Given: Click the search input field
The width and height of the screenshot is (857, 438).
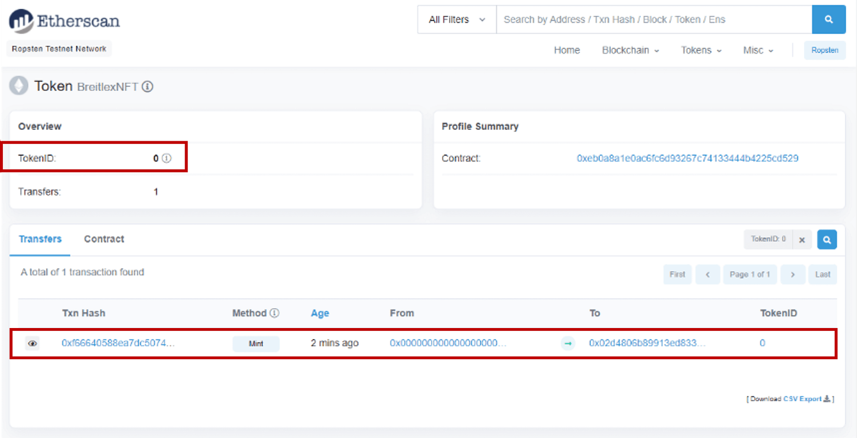Looking at the screenshot, I should 654,20.
